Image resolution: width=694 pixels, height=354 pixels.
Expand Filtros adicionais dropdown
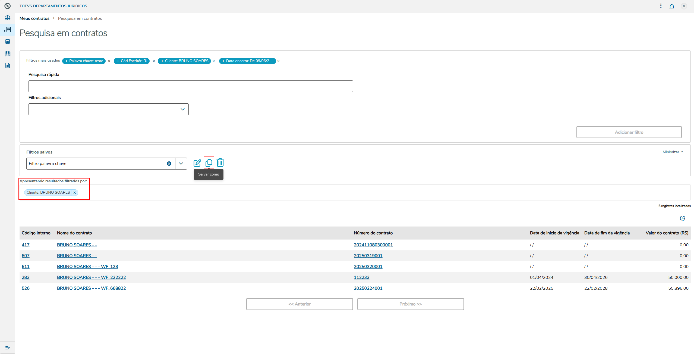point(182,109)
